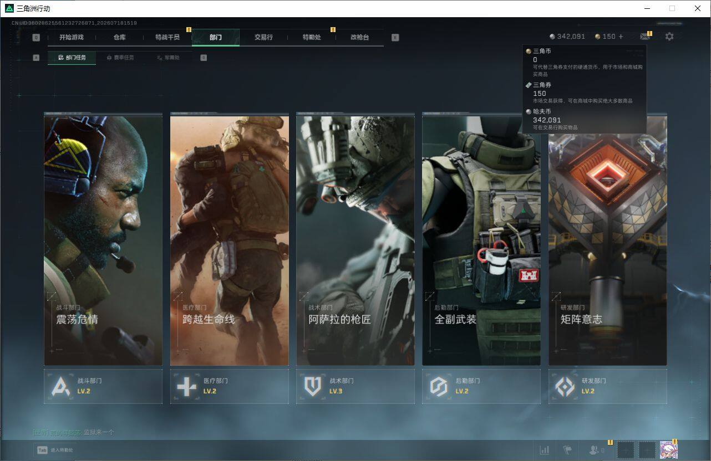The height and width of the screenshot is (461, 711).
Task: Go to the 改枪台 tab
Action: [x=359, y=37]
